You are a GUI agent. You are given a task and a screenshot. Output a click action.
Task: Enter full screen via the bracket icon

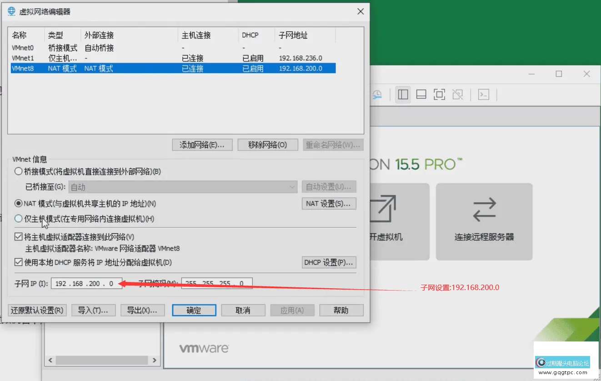tap(439, 94)
